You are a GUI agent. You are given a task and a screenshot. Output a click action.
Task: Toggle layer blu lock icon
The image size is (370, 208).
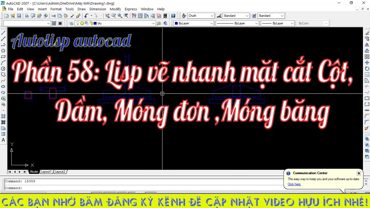coord(92,23)
